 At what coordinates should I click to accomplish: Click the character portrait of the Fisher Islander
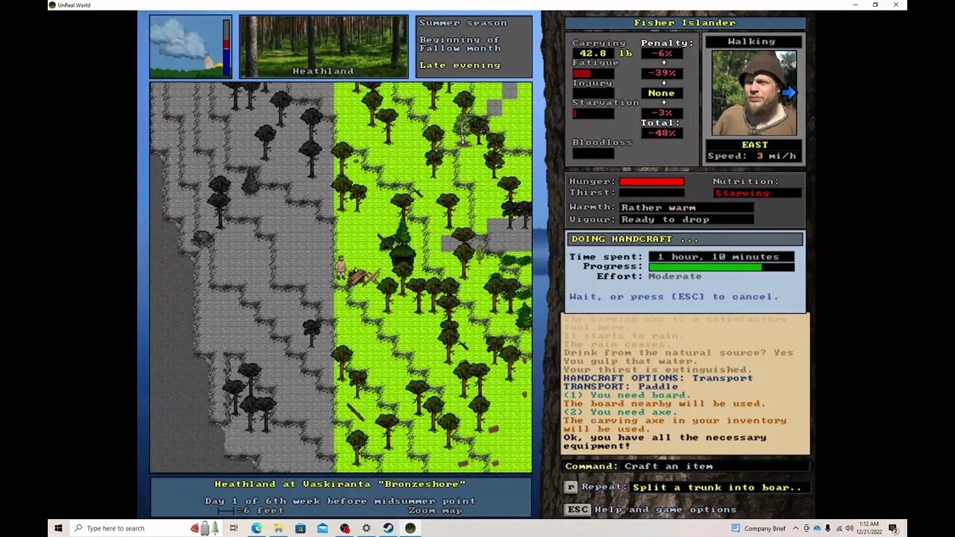754,93
